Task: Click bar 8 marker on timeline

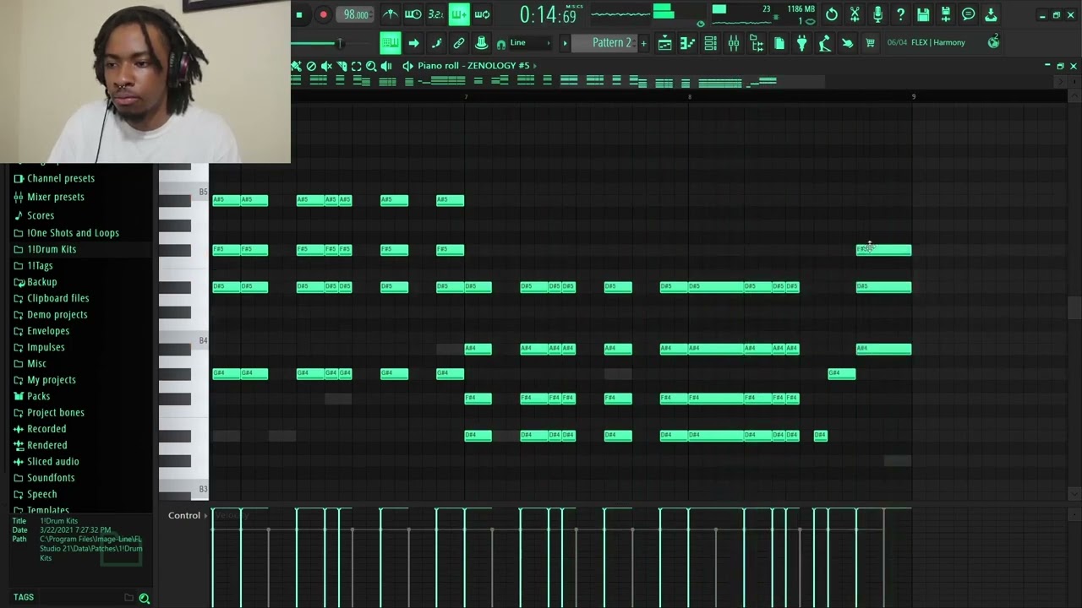Action: click(x=689, y=97)
